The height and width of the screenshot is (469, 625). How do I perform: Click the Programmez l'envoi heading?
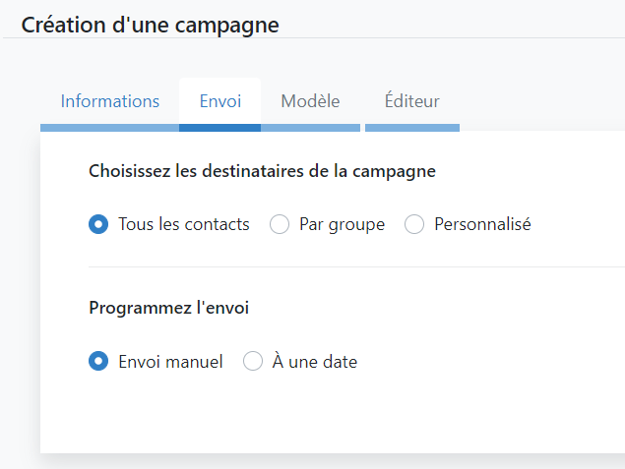[169, 308]
